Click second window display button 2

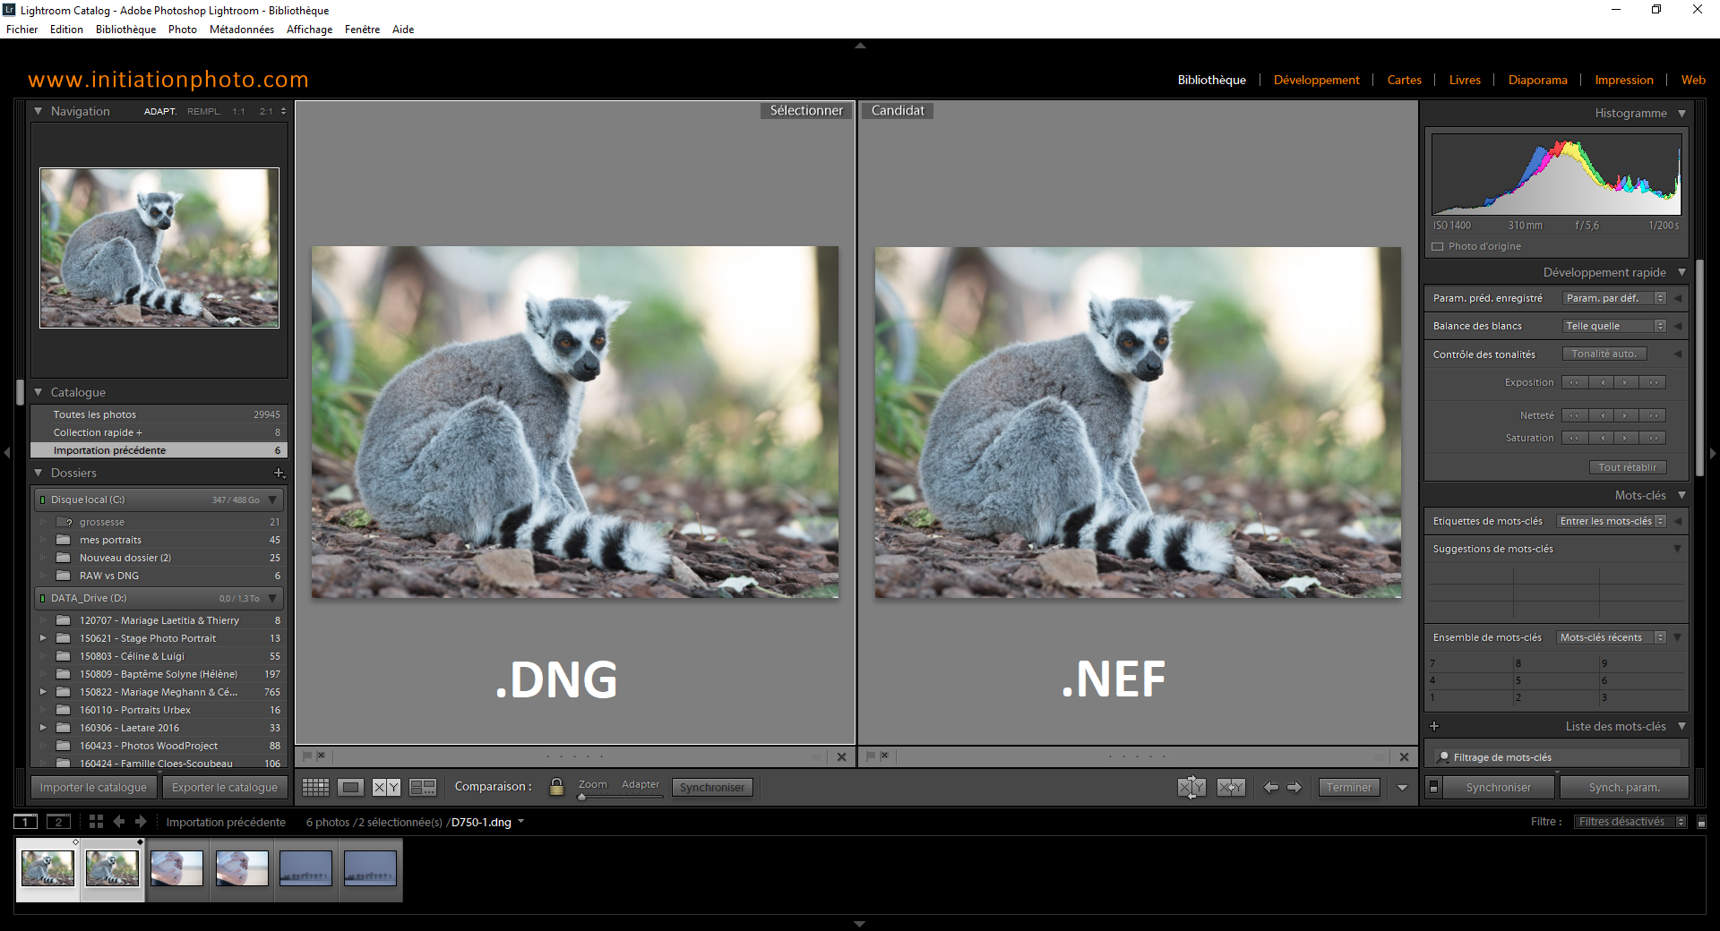pyautogui.click(x=58, y=822)
